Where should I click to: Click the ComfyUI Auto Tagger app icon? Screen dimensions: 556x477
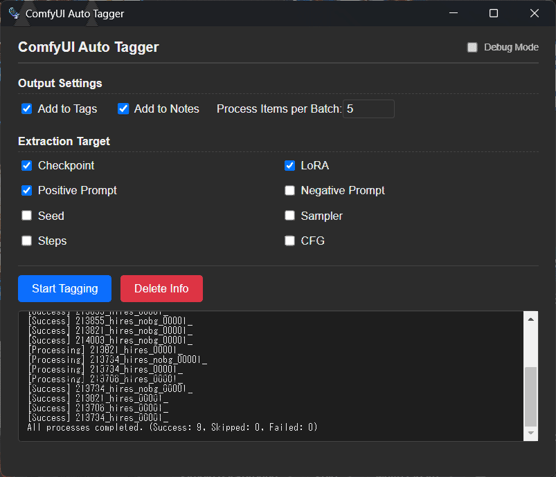coord(14,13)
